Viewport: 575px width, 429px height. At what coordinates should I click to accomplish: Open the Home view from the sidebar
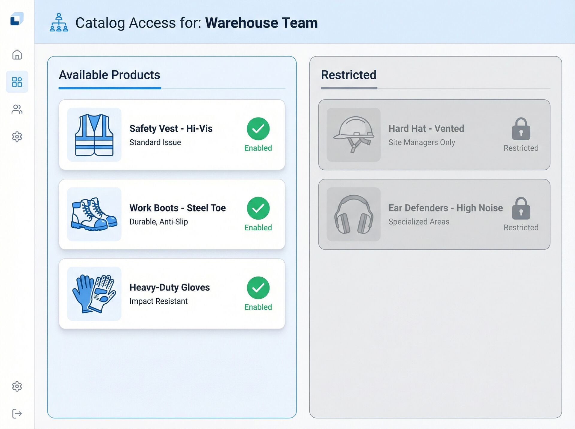[x=17, y=55]
